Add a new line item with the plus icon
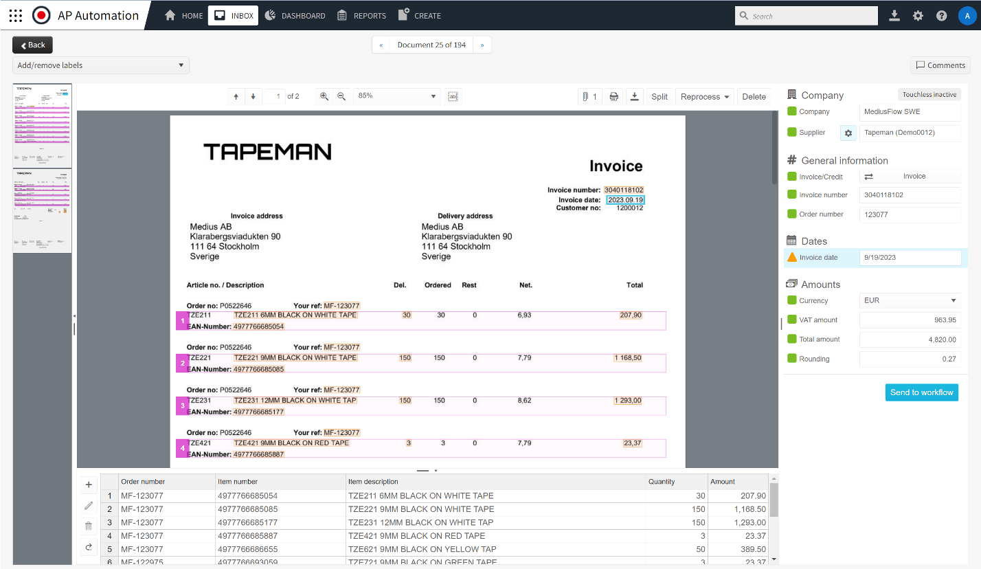This screenshot has height=569, width=981. point(88,484)
